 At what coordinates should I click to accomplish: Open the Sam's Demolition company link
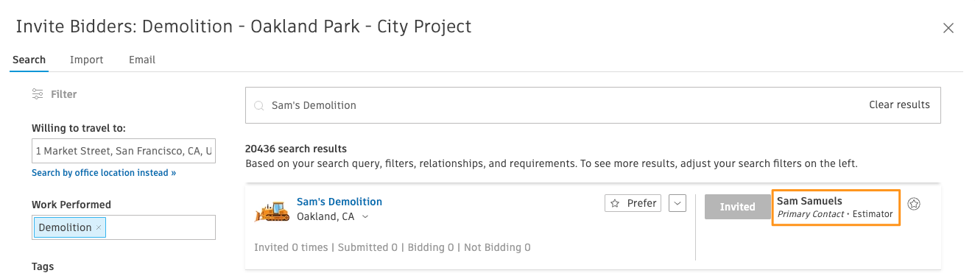pyautogui.click(x=339, y=202)
